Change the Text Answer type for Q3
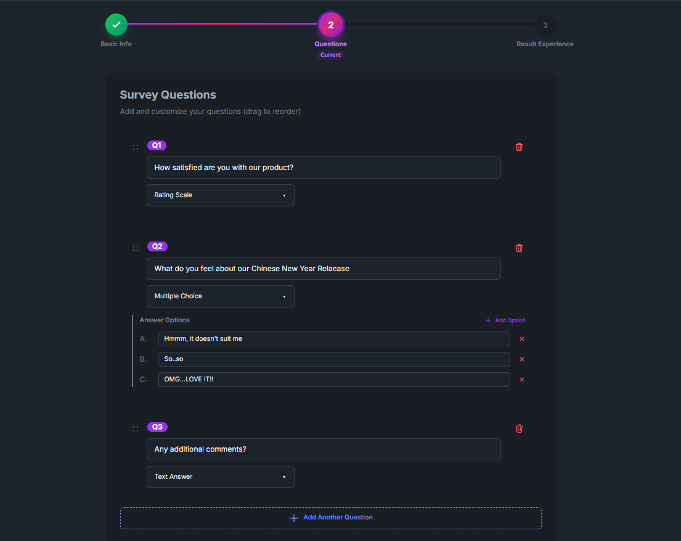Viewport: 681px width, 541px height. coord(220,476)
